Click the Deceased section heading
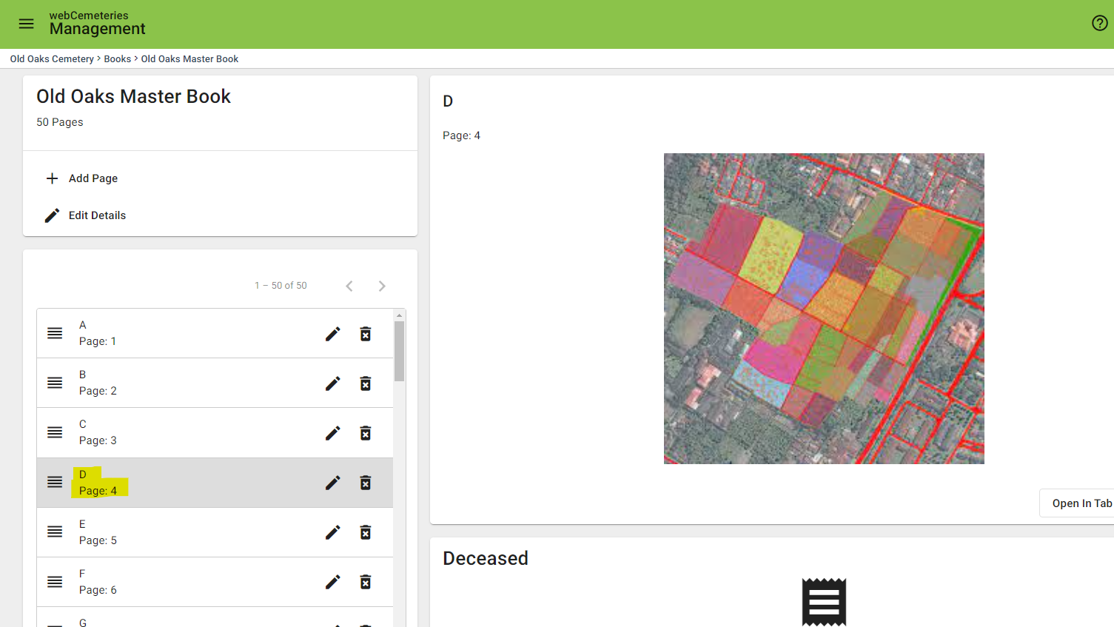Screen dimensions: 1114x627 pyautogui.click(x=486, y=558)
